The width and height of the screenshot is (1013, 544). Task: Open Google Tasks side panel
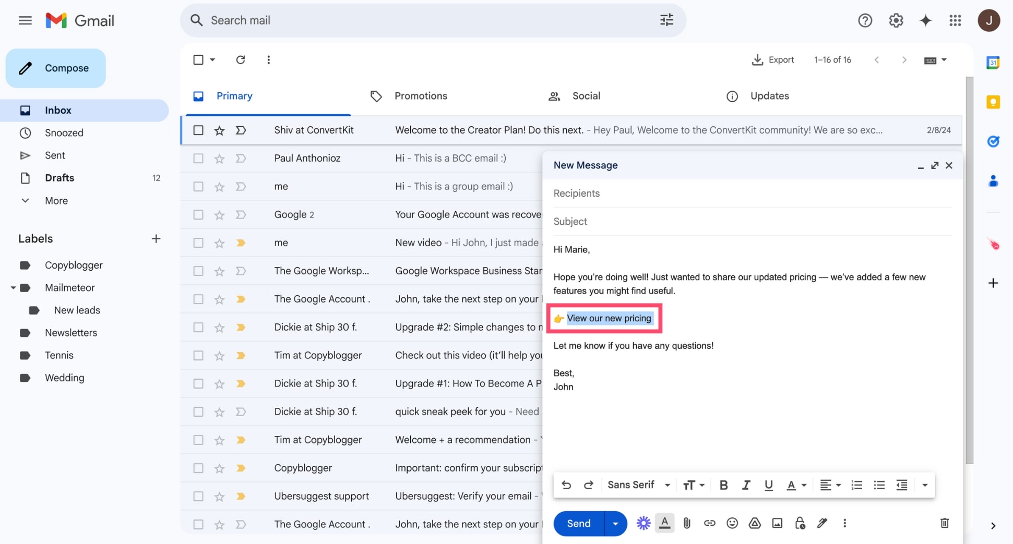[x=993, y=141]
